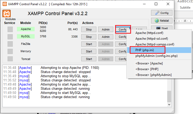The width and height of the screenshot is (193, 114).
Task: Click the log scrollbar thumb
Action: 169,97
